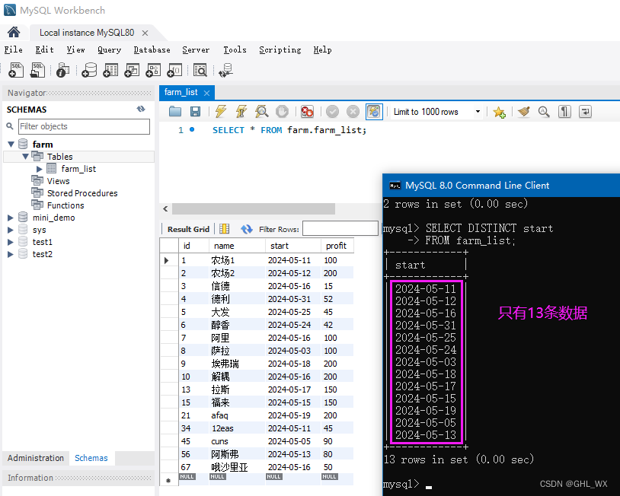
Task: Toggle stop-on-error script execution icon
Action: (x=307, y=112)
